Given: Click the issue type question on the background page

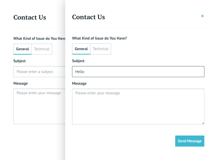Looking at the screenshot, I should [x=39, y=38].
